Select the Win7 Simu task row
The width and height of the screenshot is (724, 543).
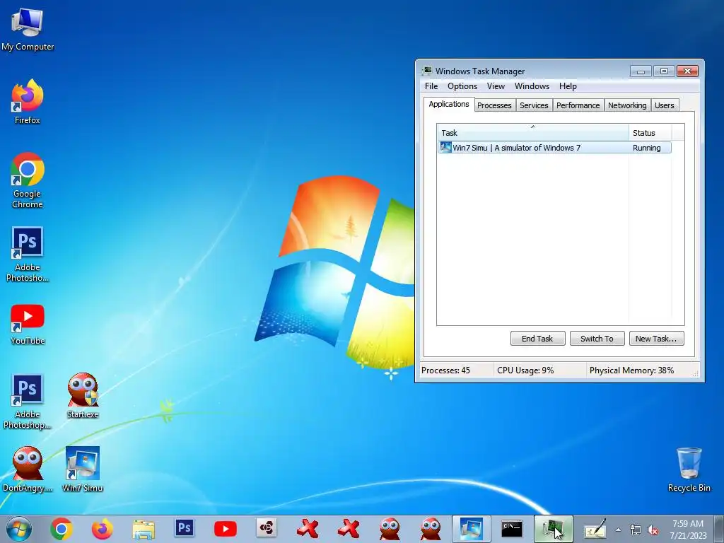point(554,148)
